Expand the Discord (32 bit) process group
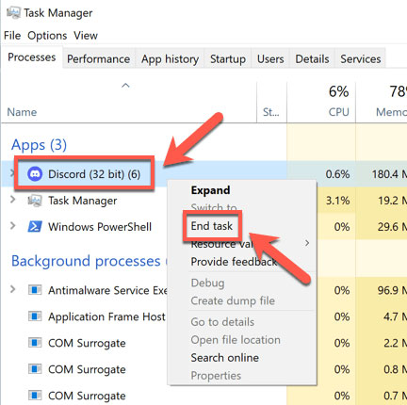The image size is (407, 405). pyautogui.click(x=12, y=172)
